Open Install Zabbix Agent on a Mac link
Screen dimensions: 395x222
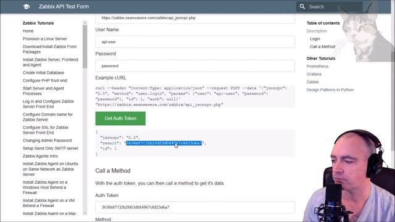(x=49, y=213)
